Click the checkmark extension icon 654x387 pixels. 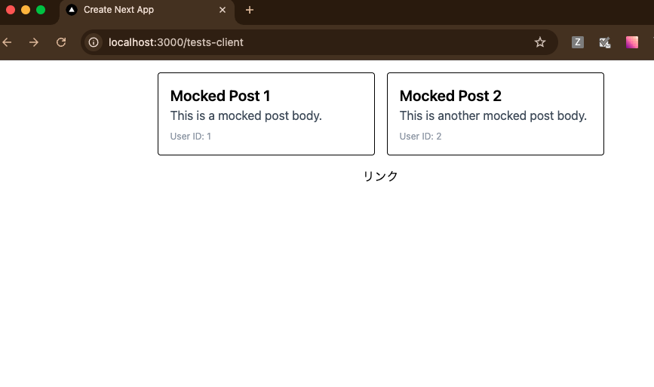pos(604,42)
